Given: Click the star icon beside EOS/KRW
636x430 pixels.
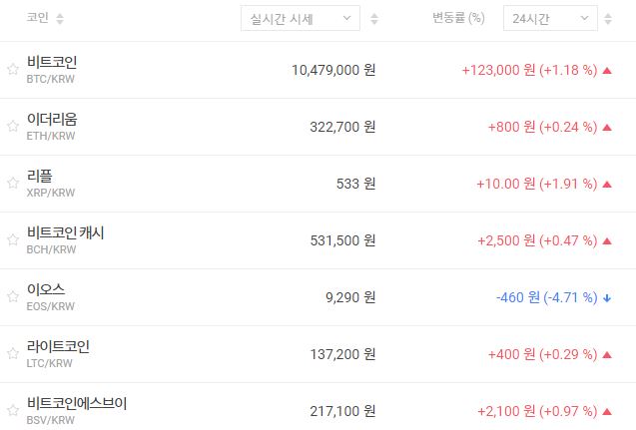Looking at the screenshot, I should pos(13,297).
